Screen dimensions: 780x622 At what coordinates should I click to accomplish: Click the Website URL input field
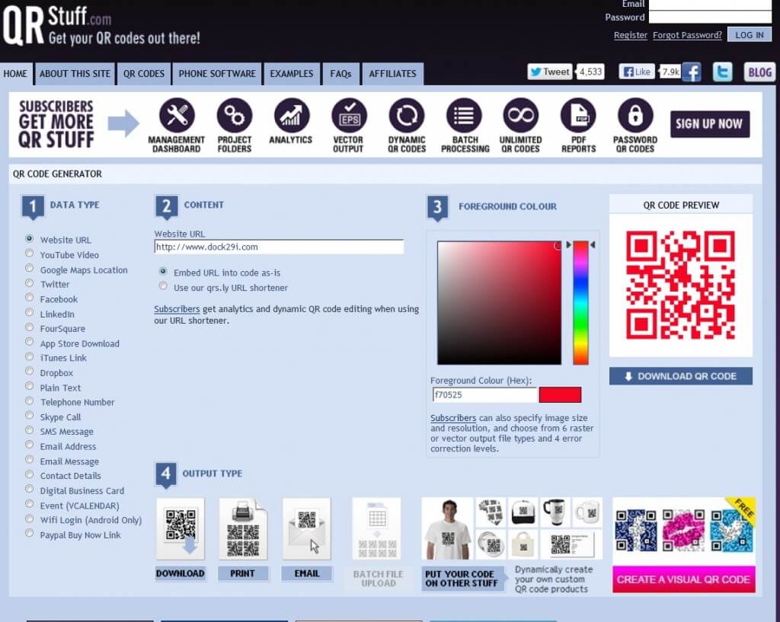point(279,247)
